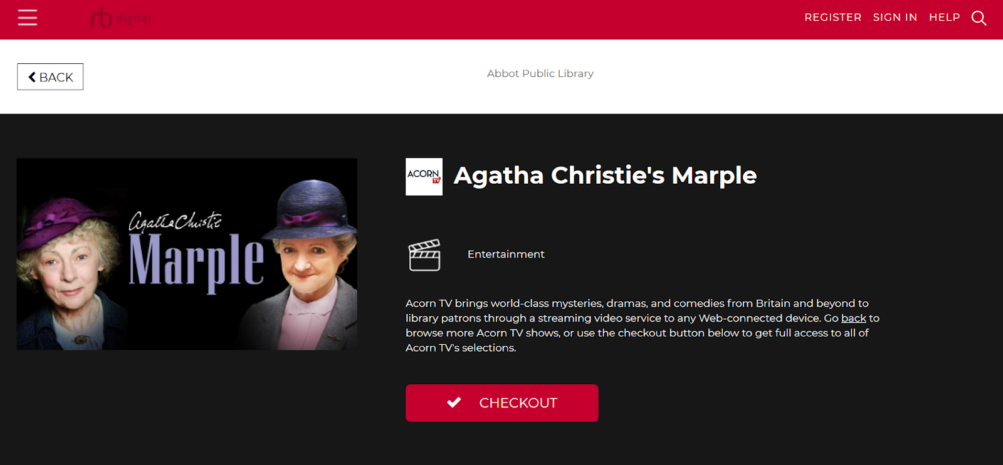The width and height of the screenshot is (1003, 465).
Task: Click the Entertainment genre label
Action: pyautogui.click(x=506, y=254)
